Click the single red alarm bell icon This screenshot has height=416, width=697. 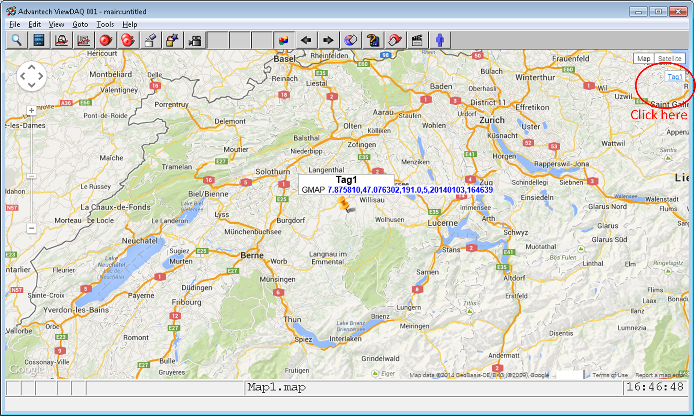click(x=106, y=40)
